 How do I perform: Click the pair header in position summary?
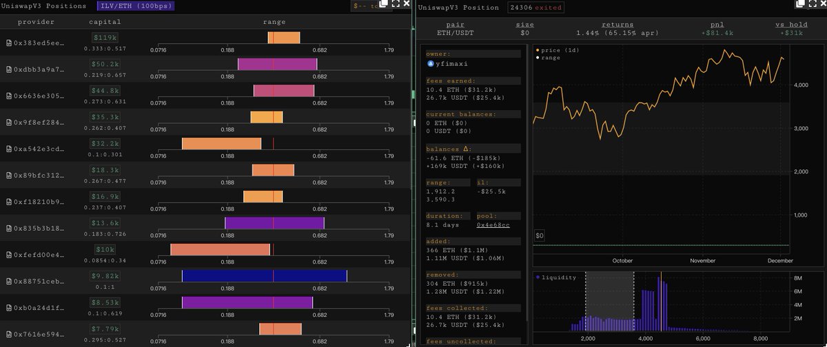pos(456,24)
